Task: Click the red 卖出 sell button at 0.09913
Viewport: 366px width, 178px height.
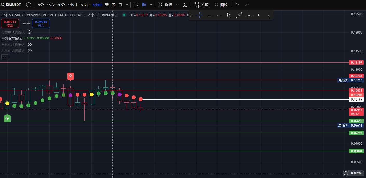Action: [10, 23]
